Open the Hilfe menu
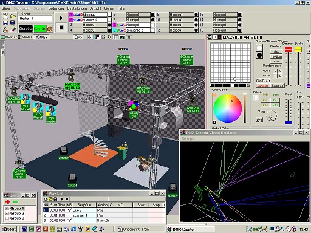Viewport: 311px width, 233px height. (x=121, y=8)
